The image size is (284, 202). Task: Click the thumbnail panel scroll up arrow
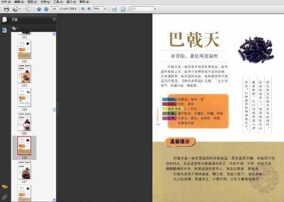54,34
